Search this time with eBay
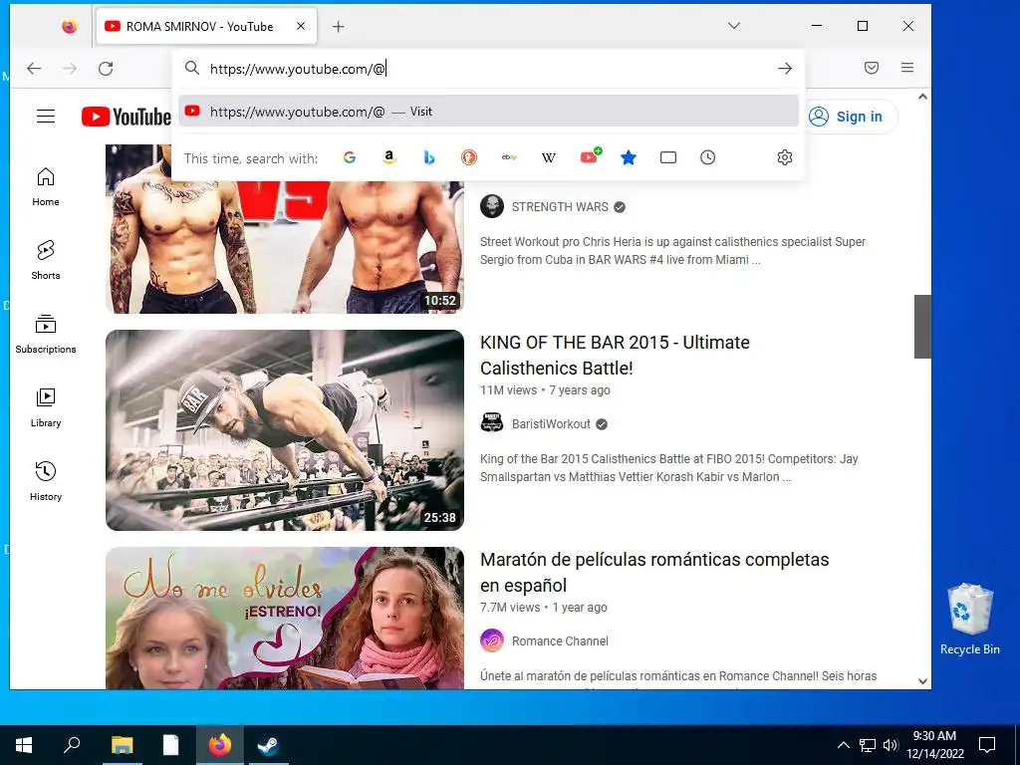The width and height of the screenshot is (1020, 765). tap(509, 157)
